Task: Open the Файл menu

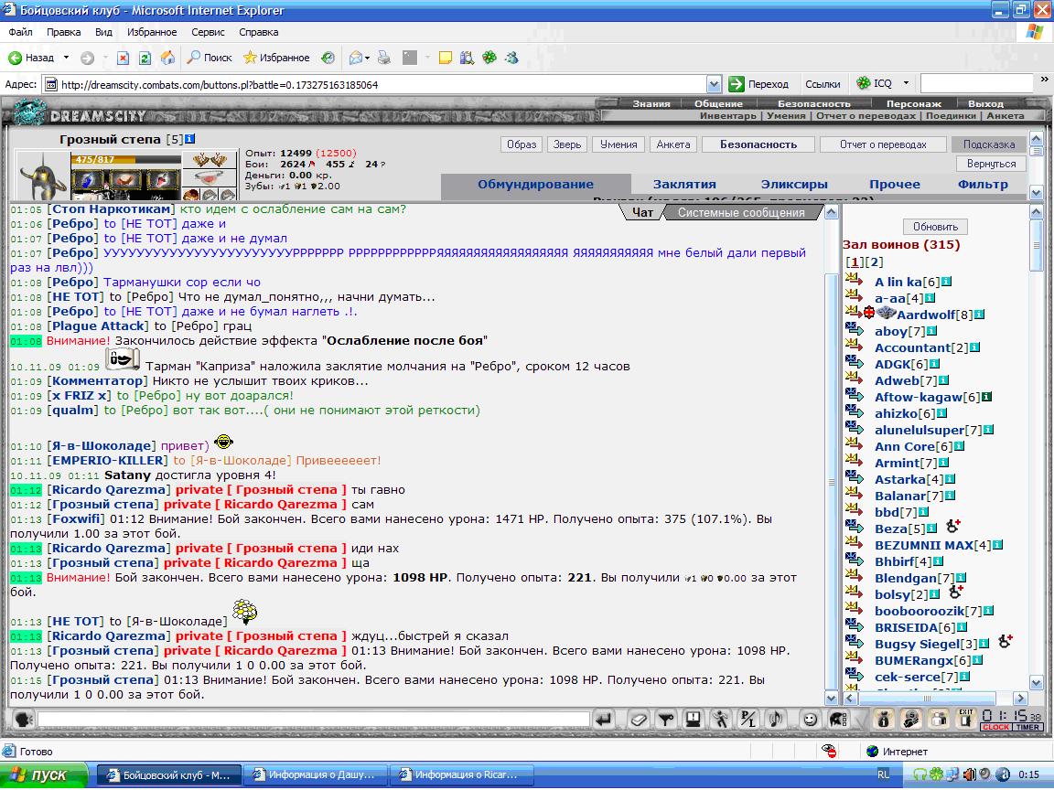Action: pyautogui.click(x=21, y=32)
